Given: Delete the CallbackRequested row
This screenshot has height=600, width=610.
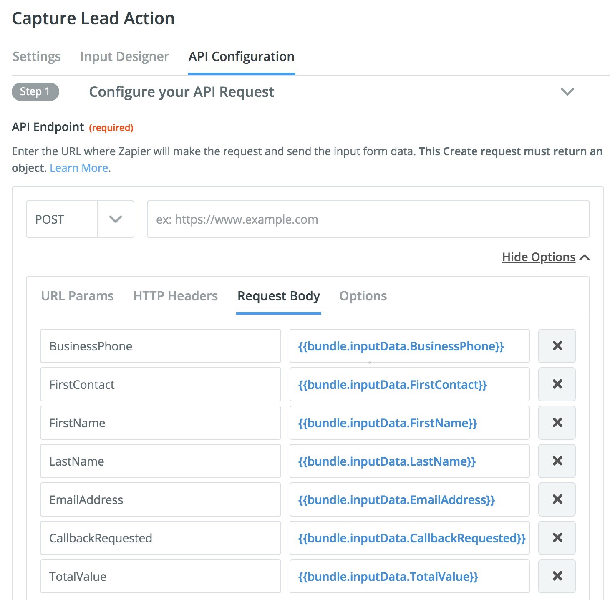Looking at the screenshot, I should click(557, 538).
